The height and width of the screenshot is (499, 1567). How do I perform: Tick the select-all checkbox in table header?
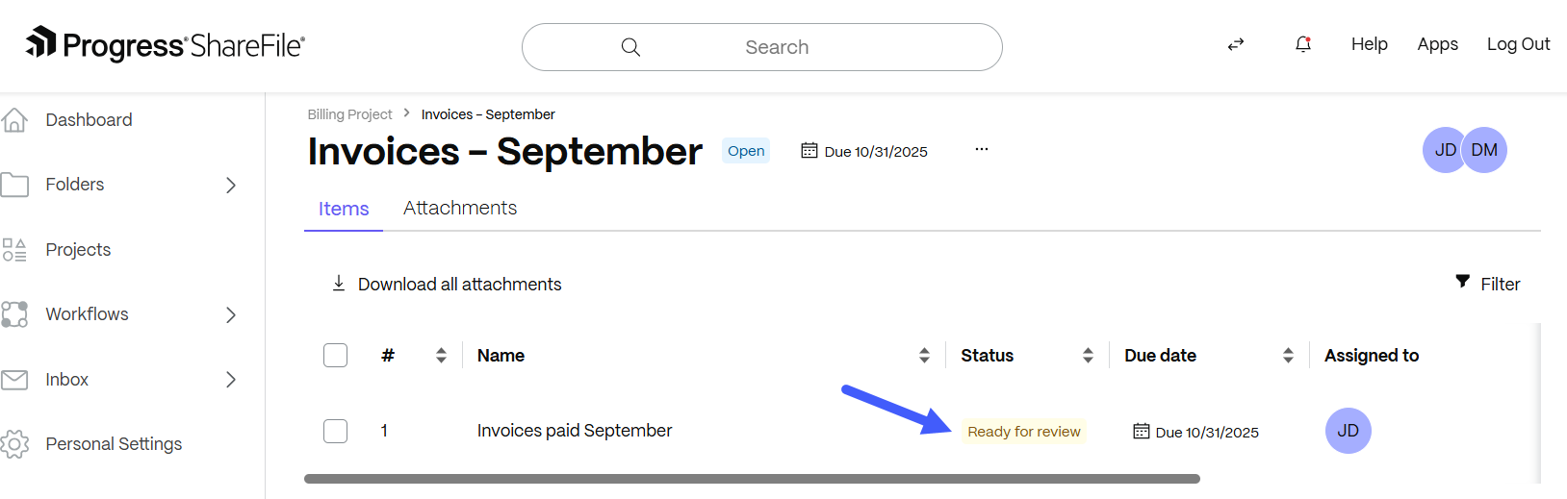pos(336,355)
